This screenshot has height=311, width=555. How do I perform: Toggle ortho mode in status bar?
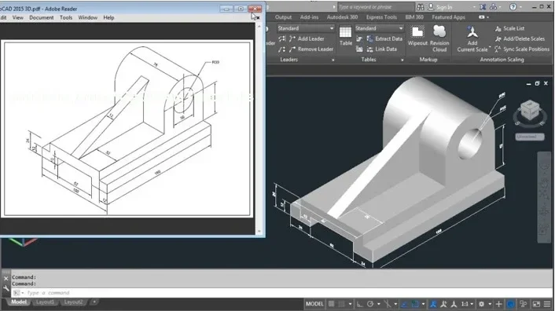359,304
